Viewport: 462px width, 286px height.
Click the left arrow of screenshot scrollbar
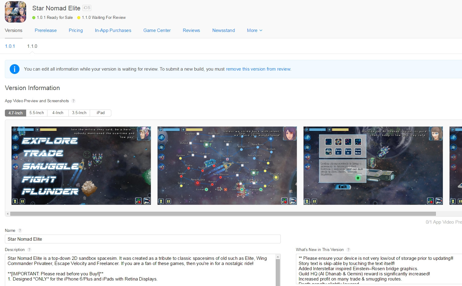tap(8, 214)
